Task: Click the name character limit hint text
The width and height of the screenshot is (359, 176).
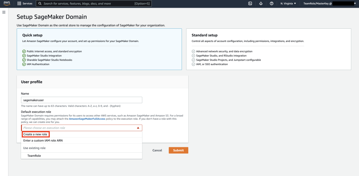Action: click(x=71, y=106)
